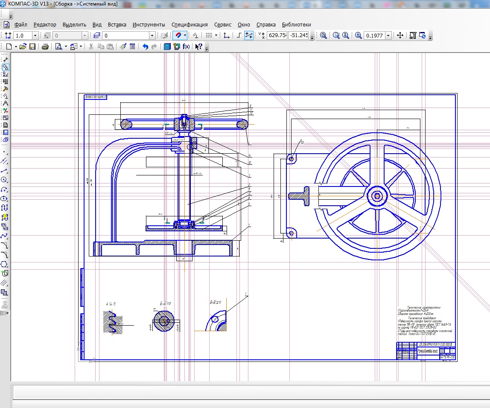Open the Вставка menu
490x408 pixels.
point(117,25)
